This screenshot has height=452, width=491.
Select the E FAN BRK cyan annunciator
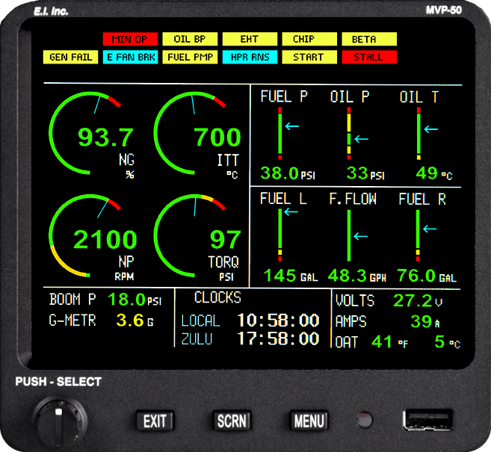coord(130,58)
